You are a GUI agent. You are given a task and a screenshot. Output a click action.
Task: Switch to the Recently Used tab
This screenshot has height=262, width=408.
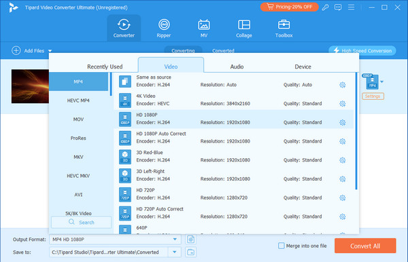(105, 67)
